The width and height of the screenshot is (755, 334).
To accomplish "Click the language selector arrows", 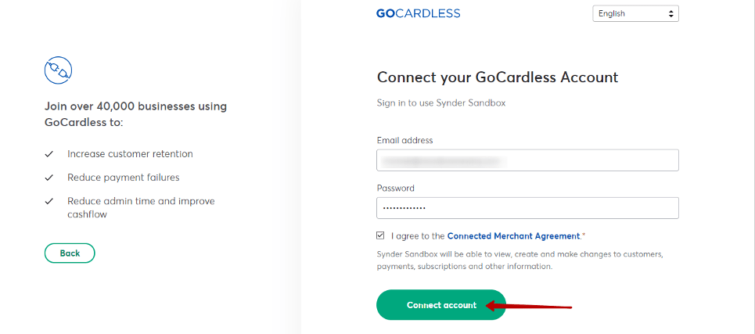I will pos(671,13).
